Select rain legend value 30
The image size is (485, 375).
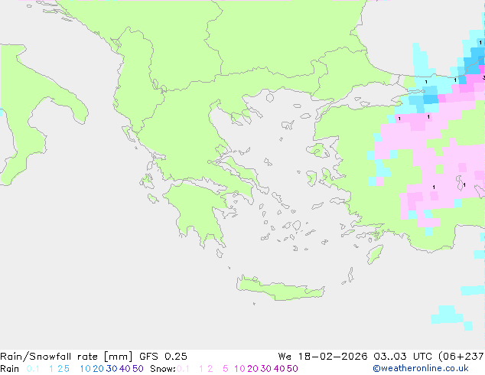pos(112,369)
